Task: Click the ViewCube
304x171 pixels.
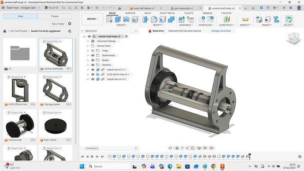Action: coord(293,39)
